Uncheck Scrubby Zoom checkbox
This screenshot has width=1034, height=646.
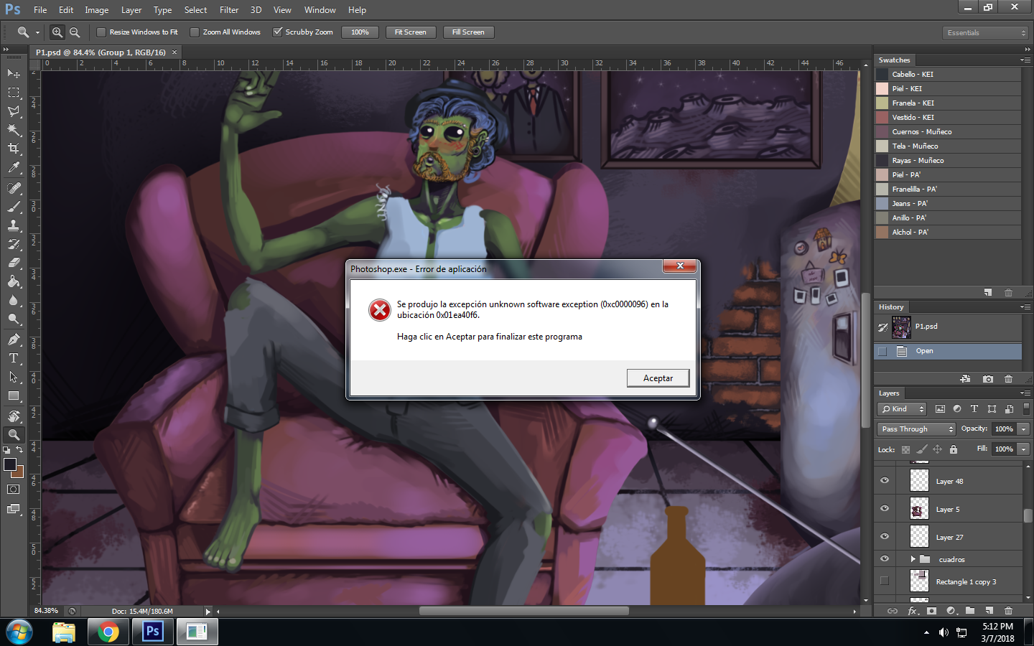pos(277,32)
